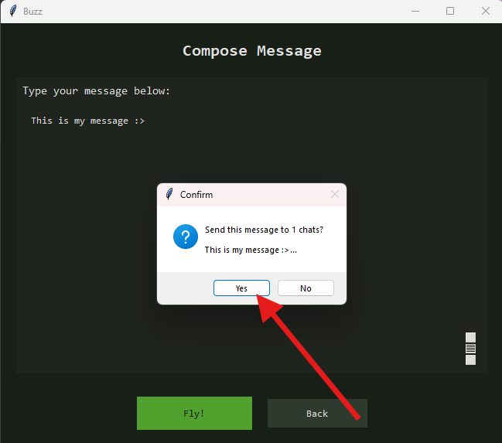502x443 pixels.
Task: Maximize the Buzz window
Action: pyautogui.click(x=450, y=11)
